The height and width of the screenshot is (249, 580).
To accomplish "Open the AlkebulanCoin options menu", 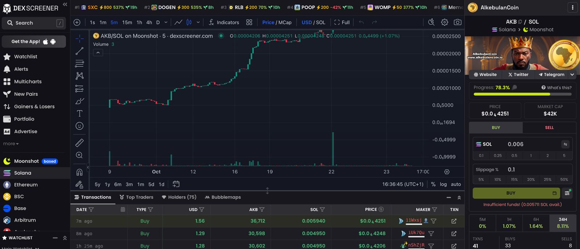I will tap(573, 7).
